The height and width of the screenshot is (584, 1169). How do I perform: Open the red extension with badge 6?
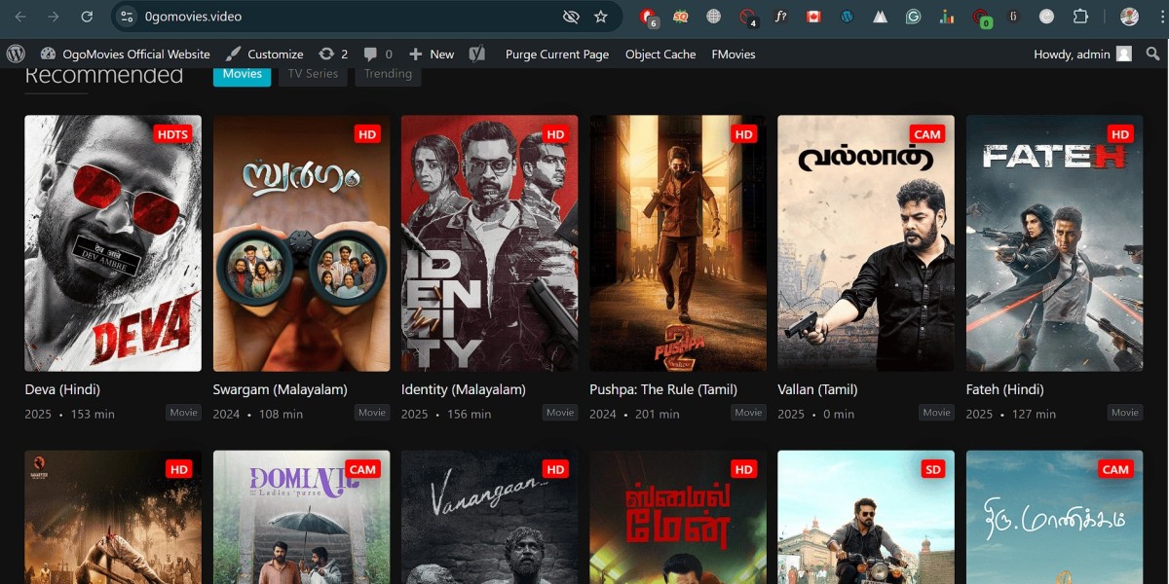(x=649, y=17)
